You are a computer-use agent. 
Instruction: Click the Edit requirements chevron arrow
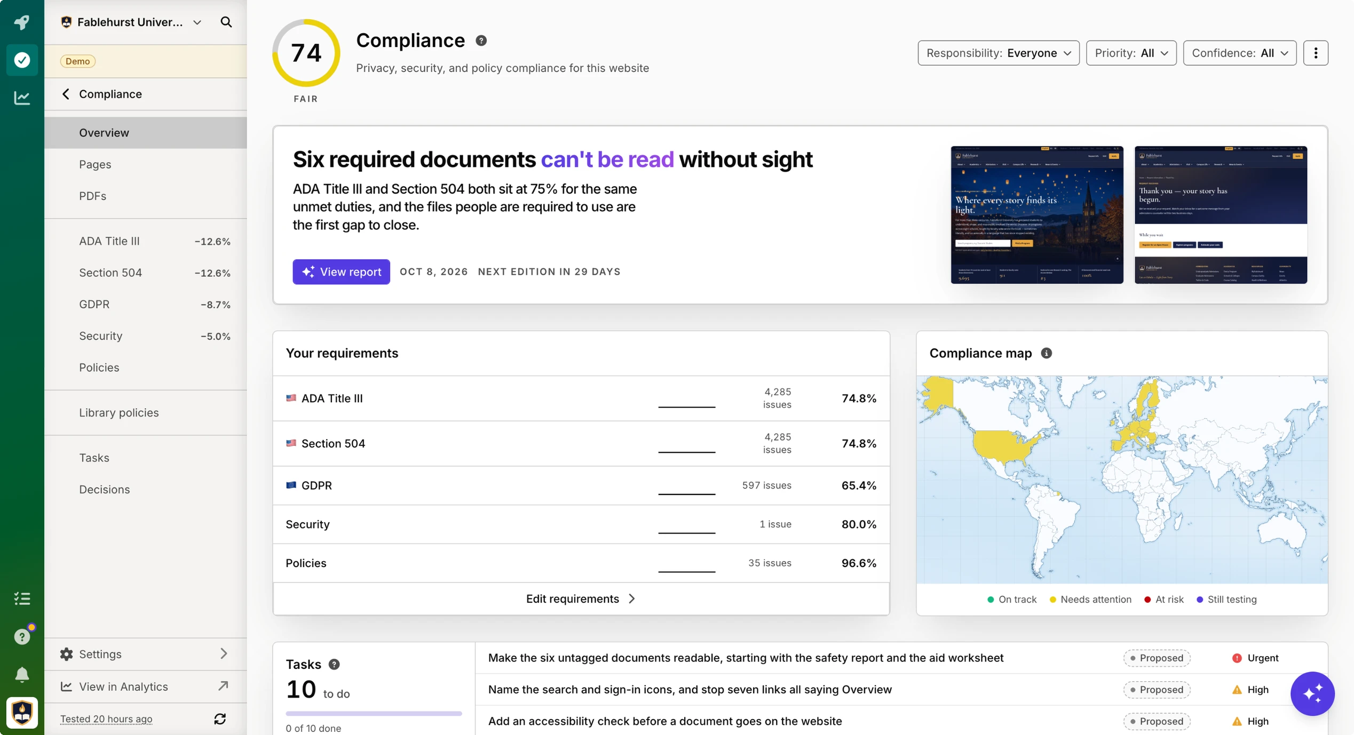632,599
